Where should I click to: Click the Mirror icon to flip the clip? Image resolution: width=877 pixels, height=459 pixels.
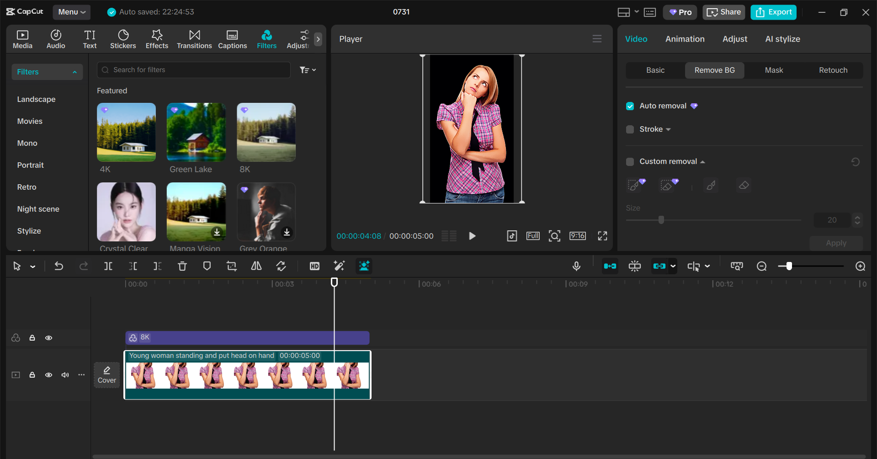256,266
